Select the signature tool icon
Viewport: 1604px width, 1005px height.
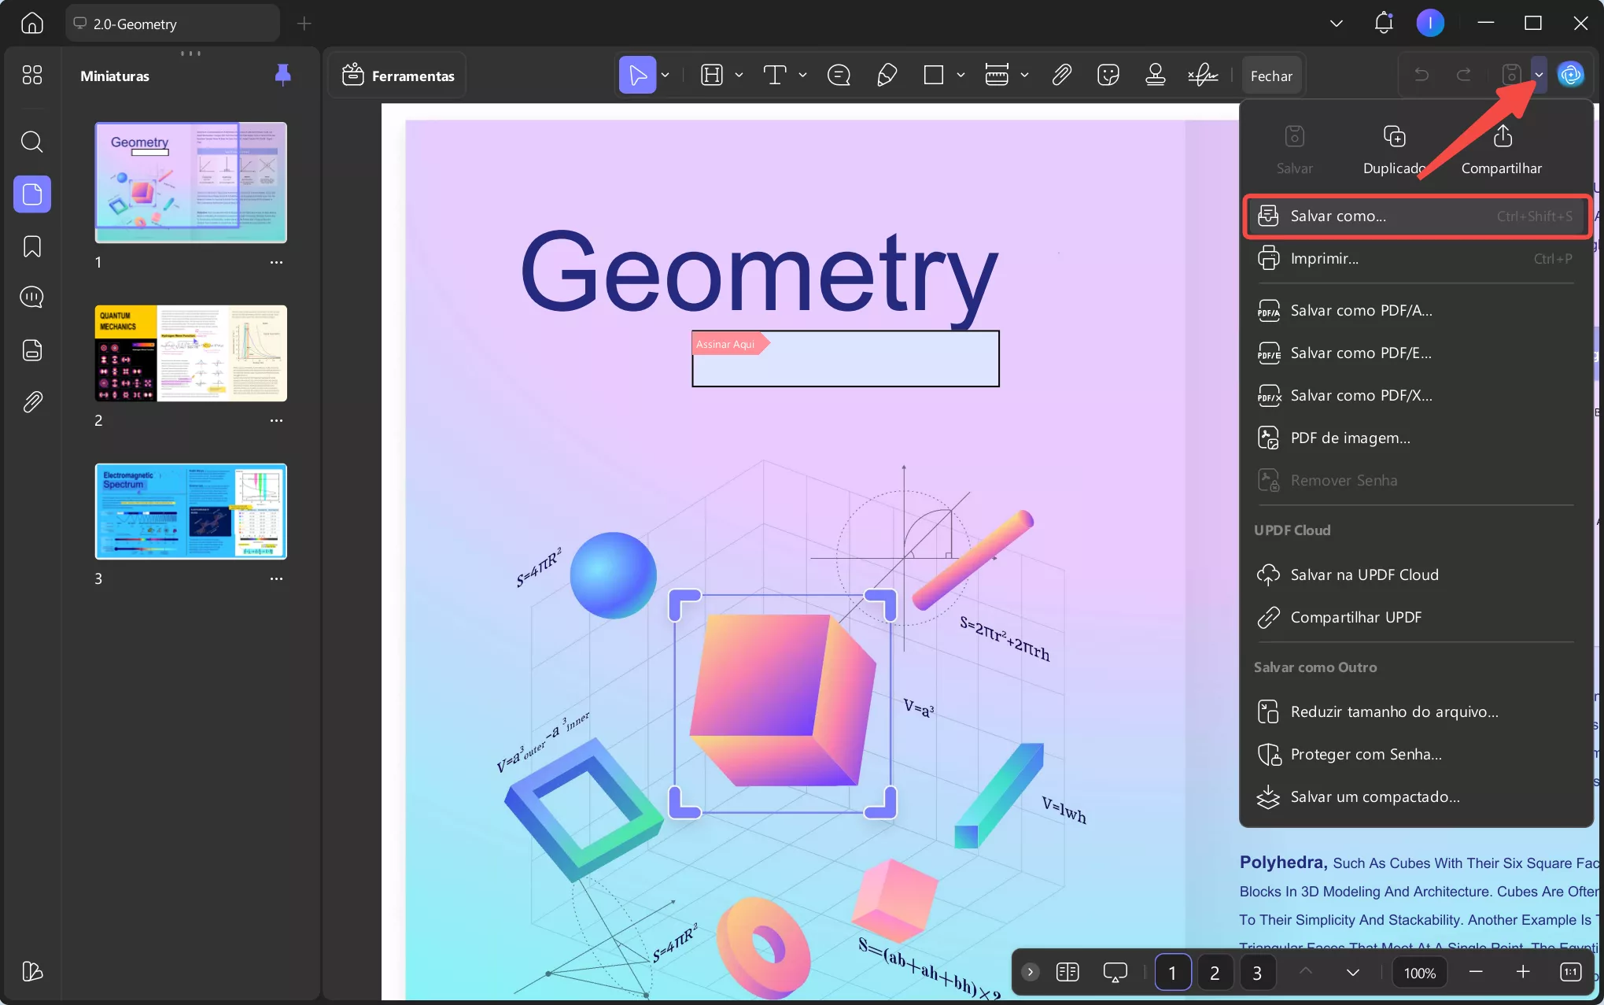[x=1203, y=75]
